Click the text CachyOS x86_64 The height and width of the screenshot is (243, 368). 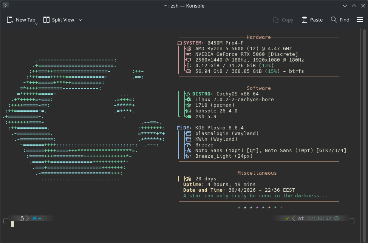[x=238, y=94]
